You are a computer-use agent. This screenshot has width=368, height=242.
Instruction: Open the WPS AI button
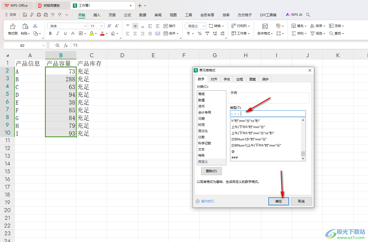pyautogui.click(x=294, y=15)
